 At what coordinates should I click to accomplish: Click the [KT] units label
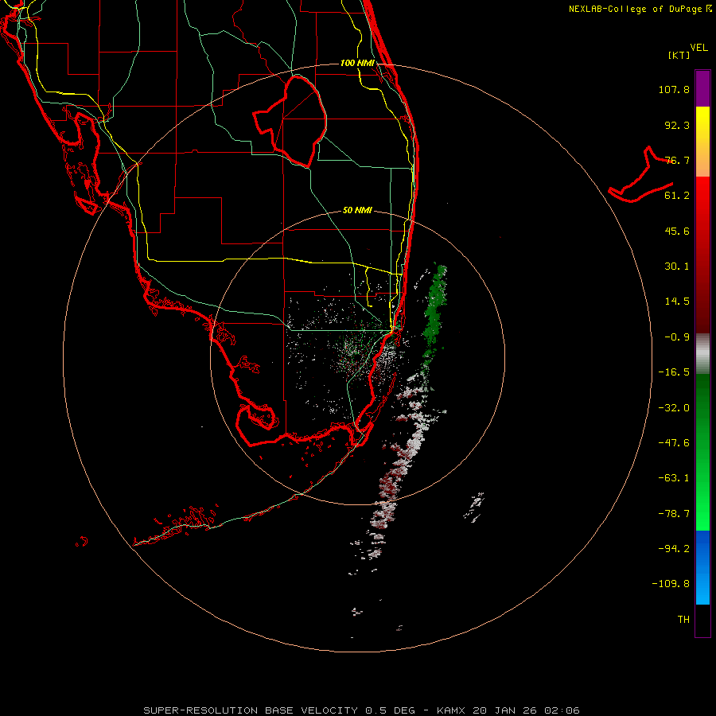679,55
